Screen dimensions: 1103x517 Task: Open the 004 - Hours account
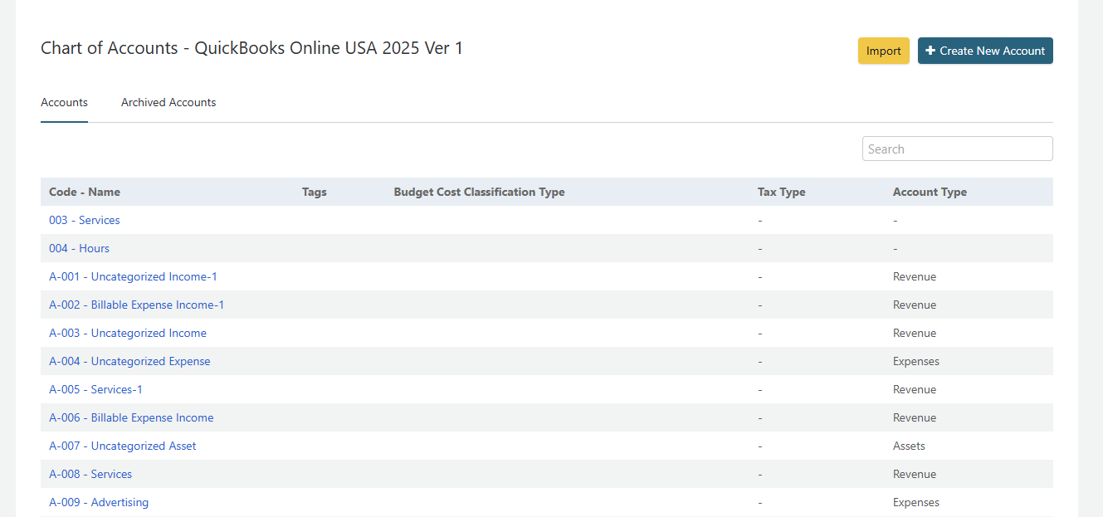click(79, 248)
